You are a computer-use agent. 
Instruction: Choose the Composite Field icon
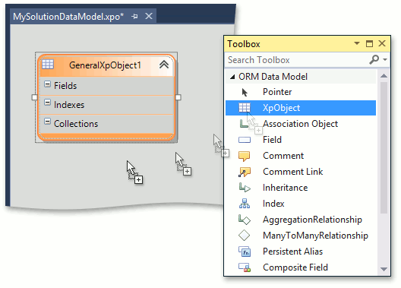[245, 267]
